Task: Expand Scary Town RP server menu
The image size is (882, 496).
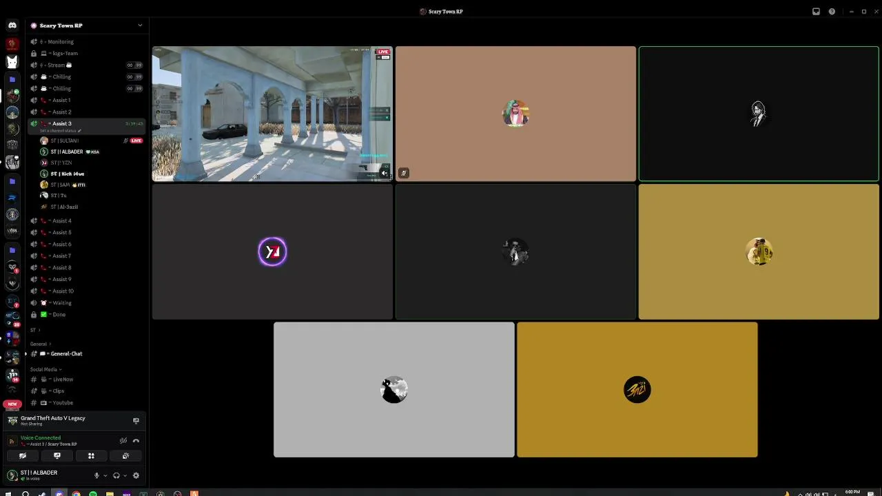Action: (x=140, y=25)
